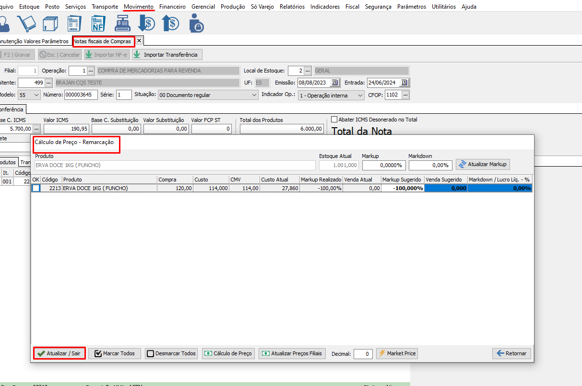The width and height of the screenshot is (582, 386).
Task: Open the Emissão date calendar picker
Action: click(335, 83)
